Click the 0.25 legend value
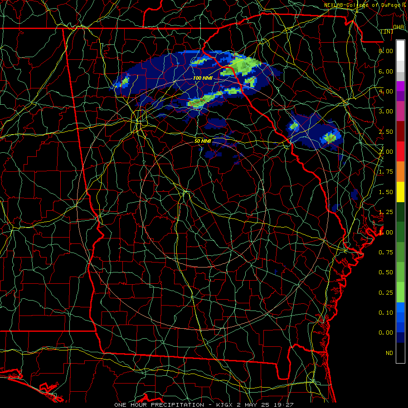The width and height of the screenshot is (408, 408). click(386, 293)
